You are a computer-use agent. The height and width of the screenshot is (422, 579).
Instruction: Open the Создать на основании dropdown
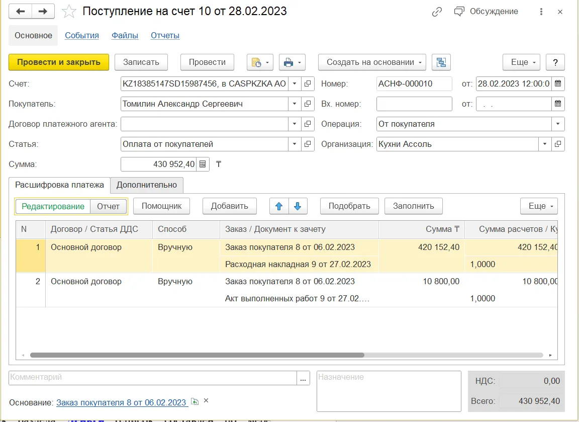tap(372, 62)
